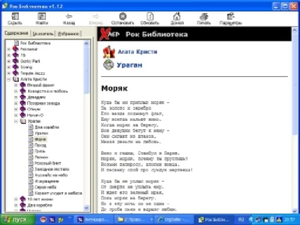Expand the Второй фронт album node

pos(16,85)
